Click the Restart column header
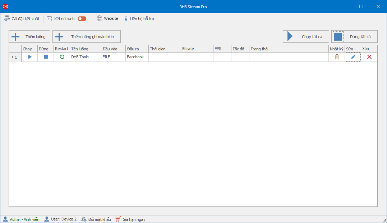The width and height of the screenshot is (387, 223). (62, 49)
